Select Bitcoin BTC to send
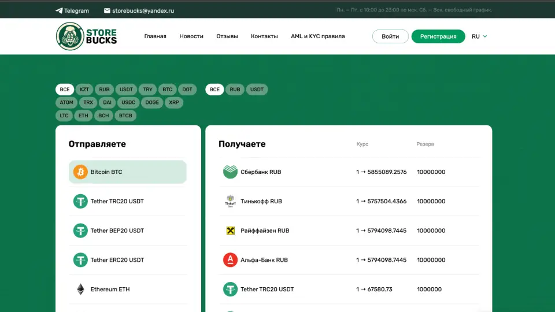Viewport: 555px width, 312px height. click(127, 172)
